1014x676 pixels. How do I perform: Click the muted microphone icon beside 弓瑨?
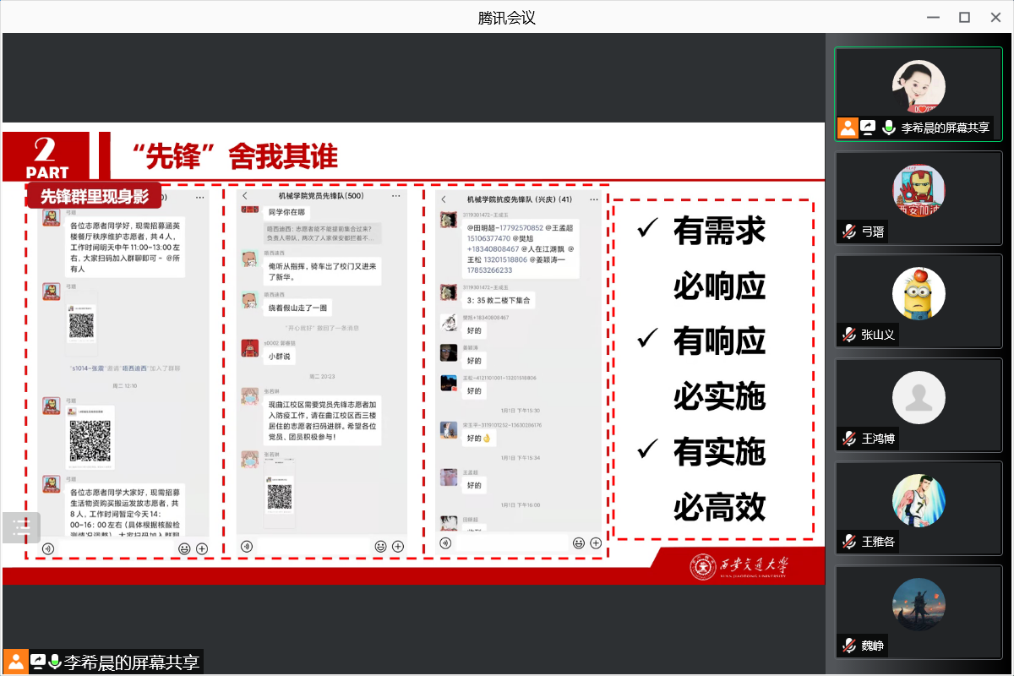click(848, 232)
